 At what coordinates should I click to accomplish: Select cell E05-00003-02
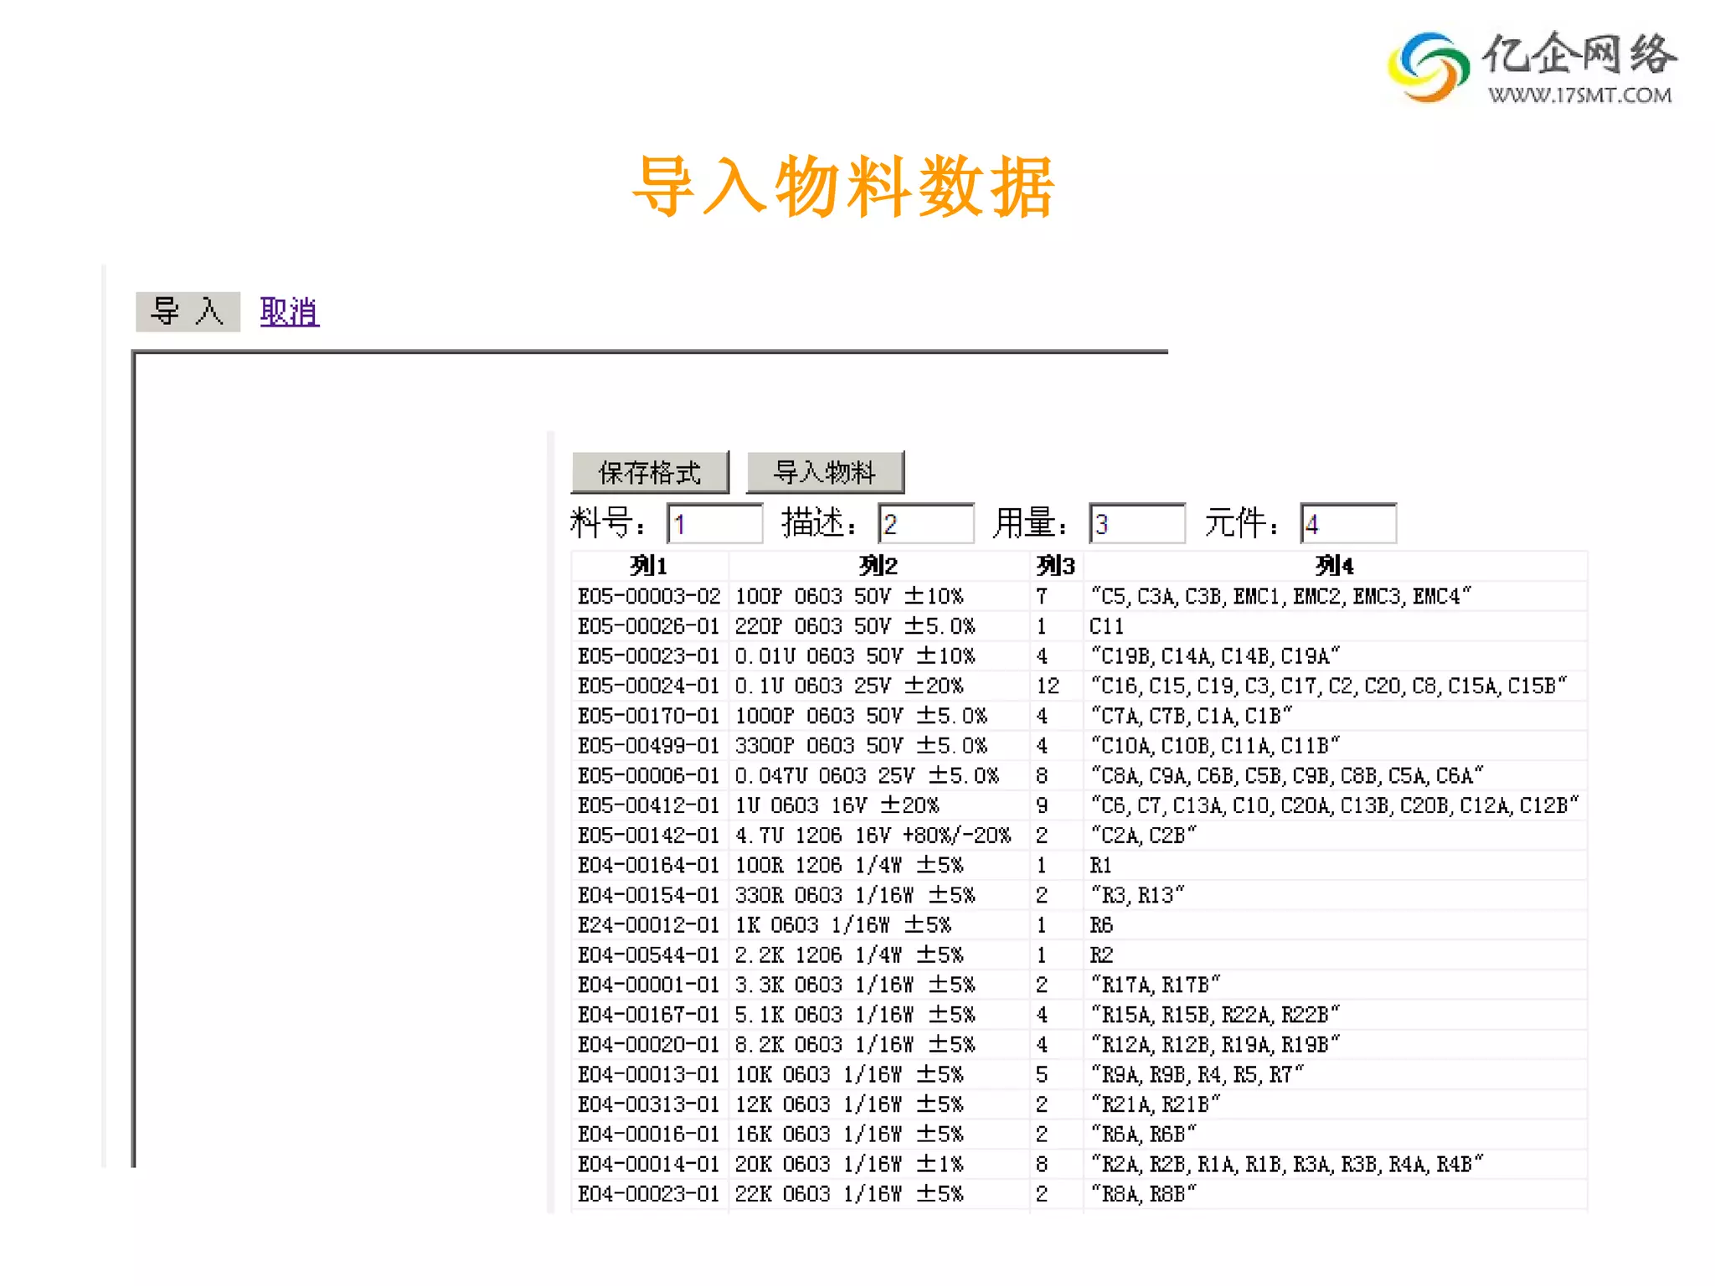coord(650,596)
